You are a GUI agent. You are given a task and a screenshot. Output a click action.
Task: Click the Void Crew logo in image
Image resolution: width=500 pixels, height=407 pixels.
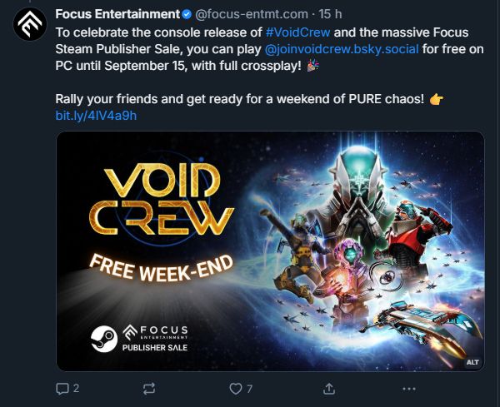[161, 200]
